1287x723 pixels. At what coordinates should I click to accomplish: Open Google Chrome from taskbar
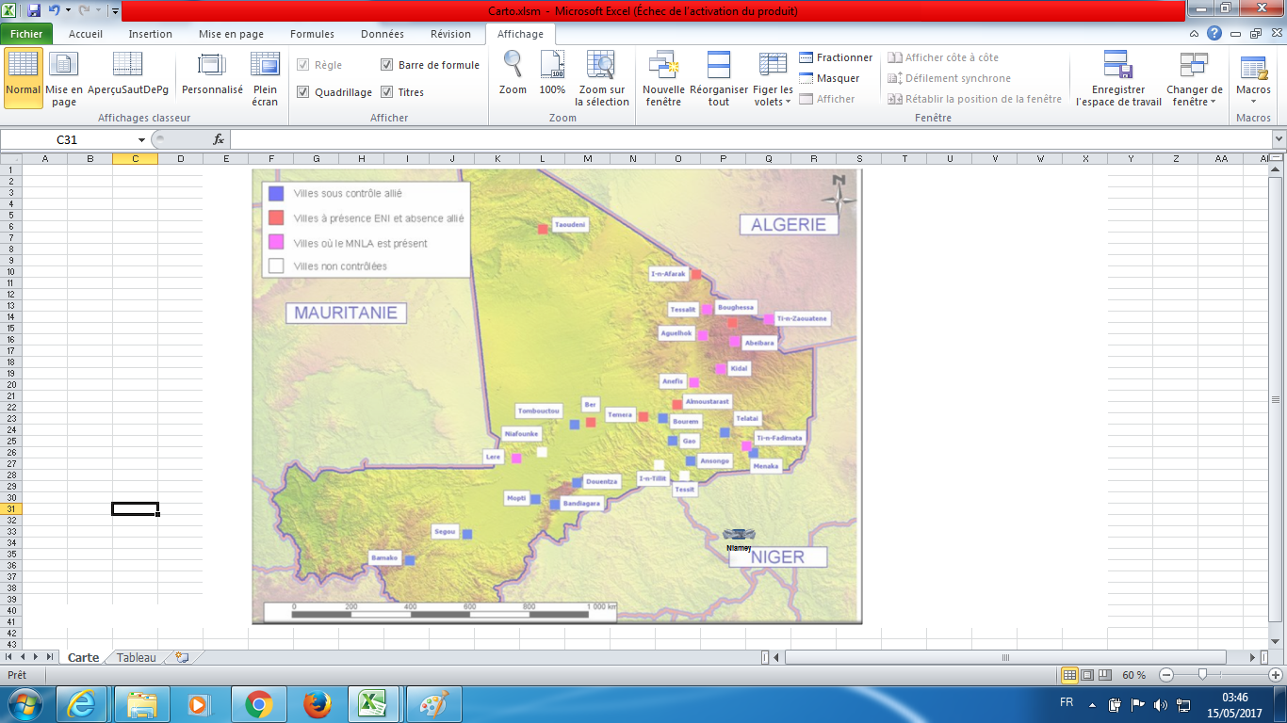coord(258,704)
